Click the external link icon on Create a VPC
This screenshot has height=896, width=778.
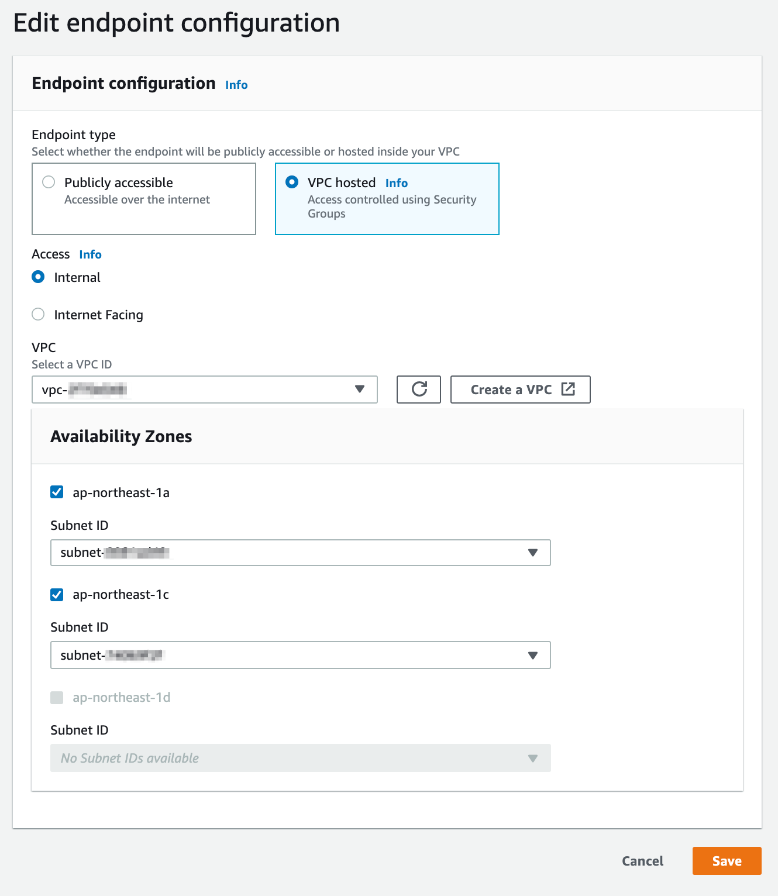(568, 390)
